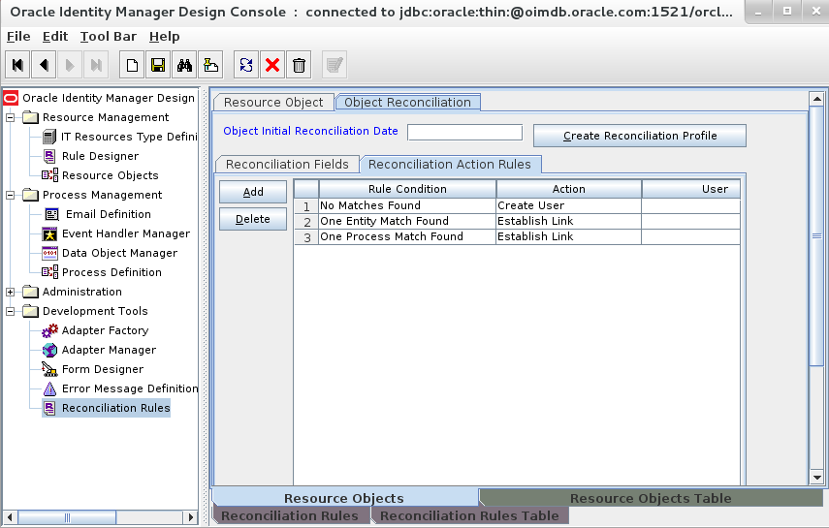Click the Error Message Definition warning icon
The height and width of the screenshot is (528, 829).
coord(49,389)
